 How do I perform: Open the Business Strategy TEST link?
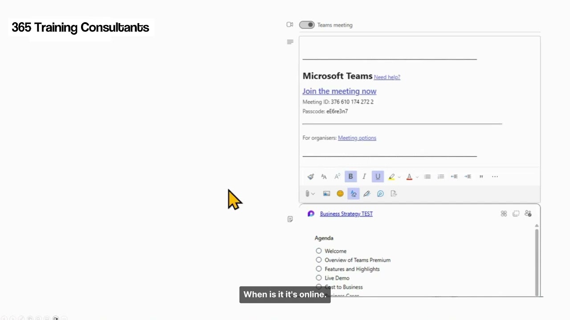(x=346, y=214)
